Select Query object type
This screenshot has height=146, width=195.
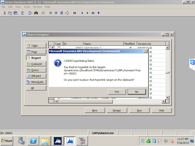tap(36, 70)
